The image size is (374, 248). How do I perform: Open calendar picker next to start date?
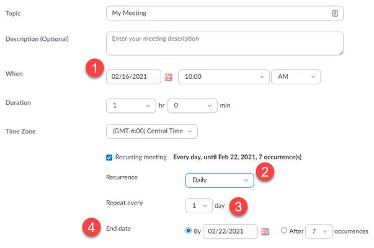point(168,77)
